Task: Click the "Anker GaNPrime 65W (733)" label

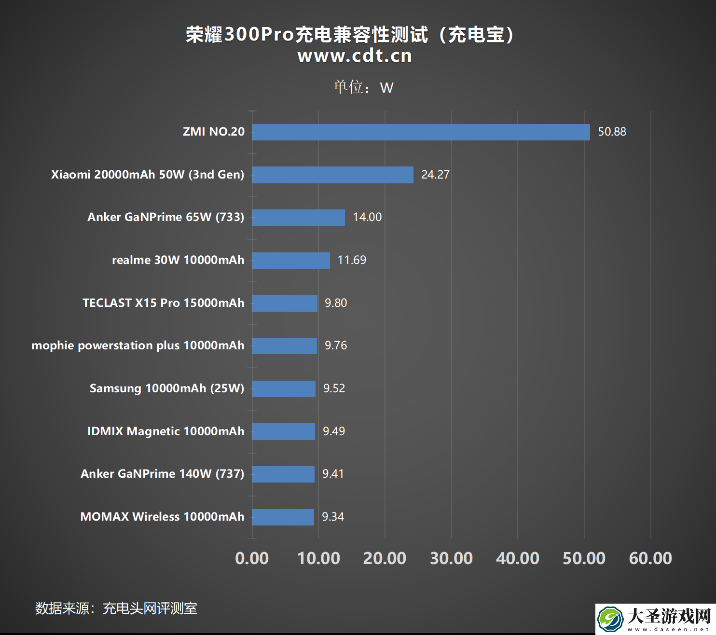Action: click(x=166, y=217)
